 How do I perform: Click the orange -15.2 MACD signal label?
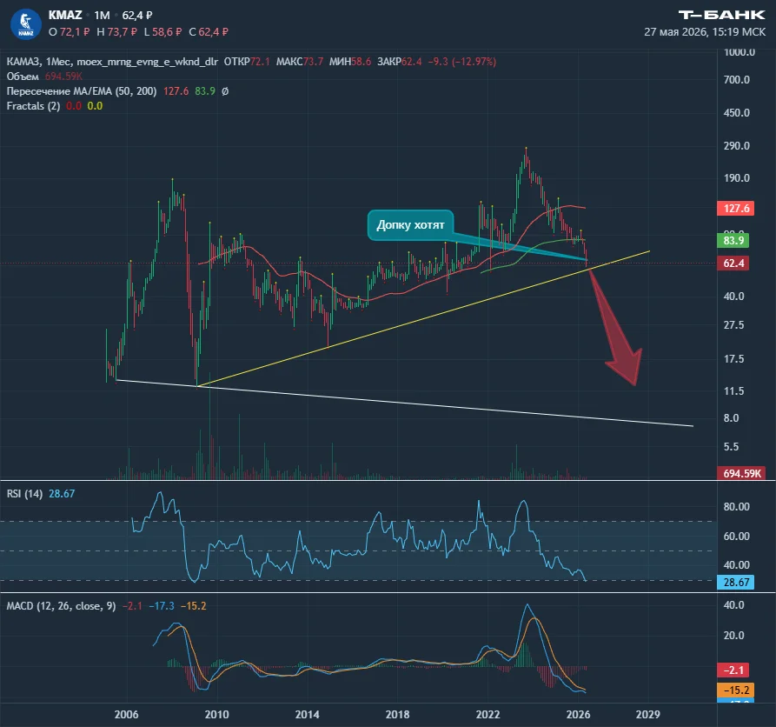[x=736, y=690]
